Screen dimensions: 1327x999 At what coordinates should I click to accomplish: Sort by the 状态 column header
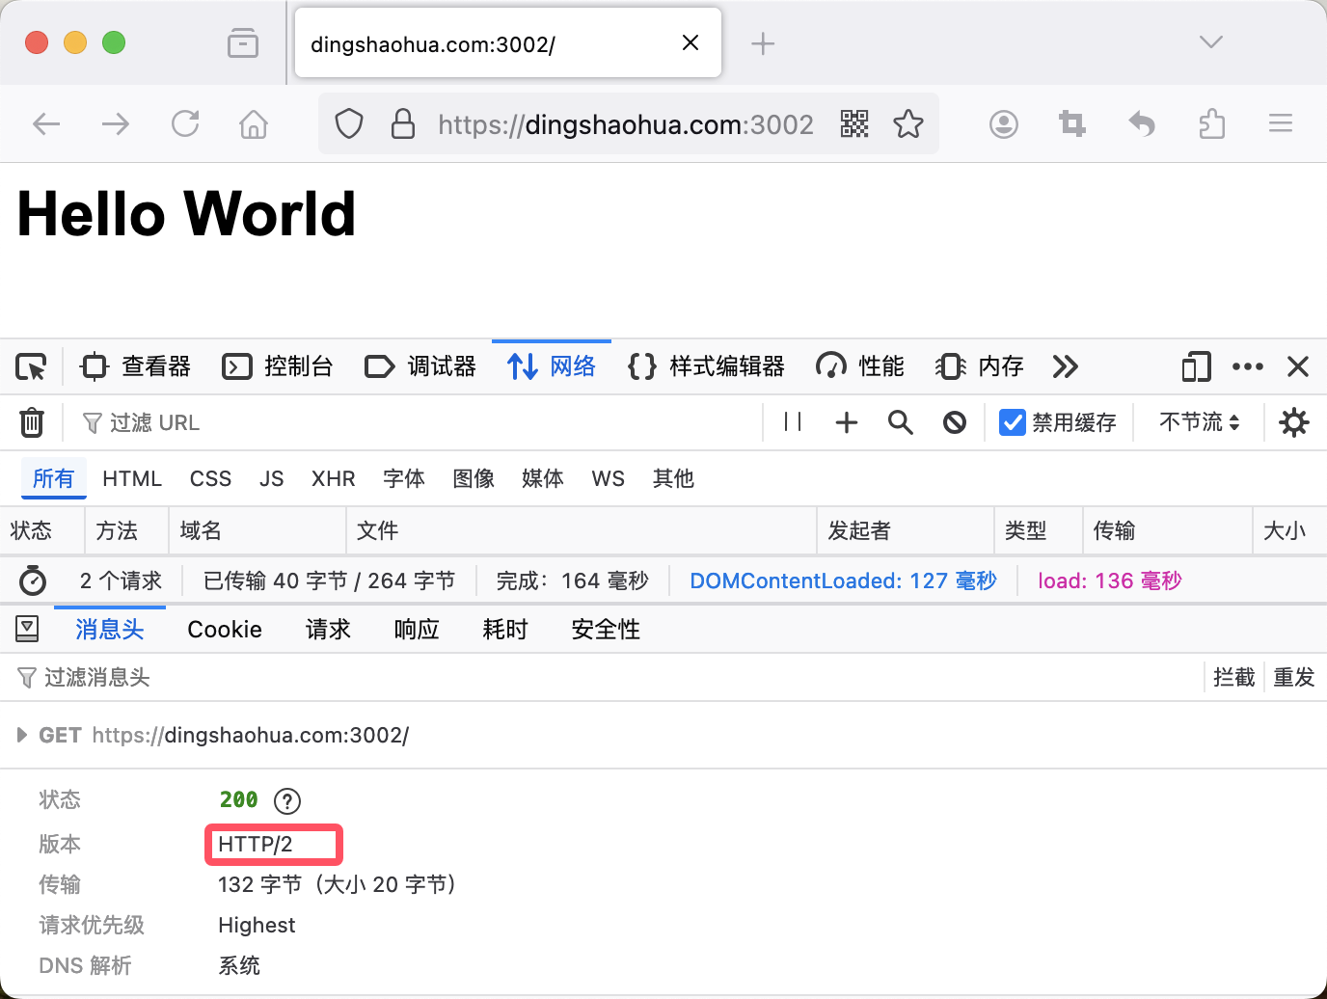pyautogui.click(x=42, y=530)
